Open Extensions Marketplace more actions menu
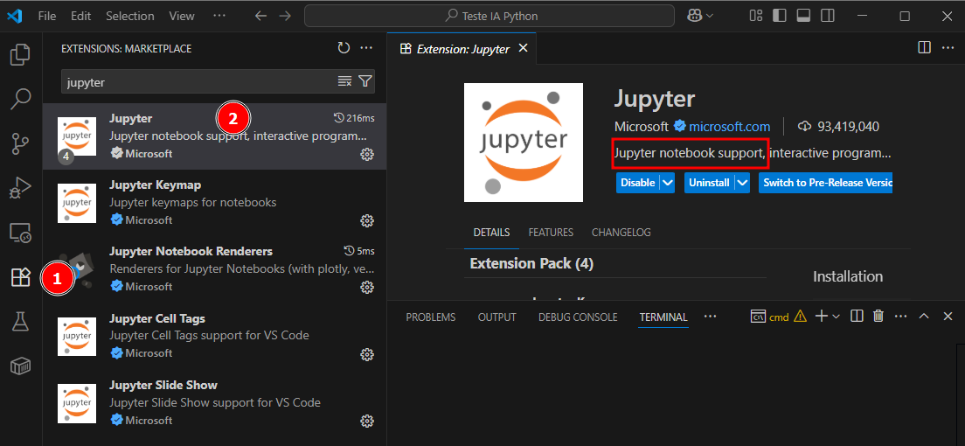The width and height of the screenshot is (965, 446). coord(367,48)
